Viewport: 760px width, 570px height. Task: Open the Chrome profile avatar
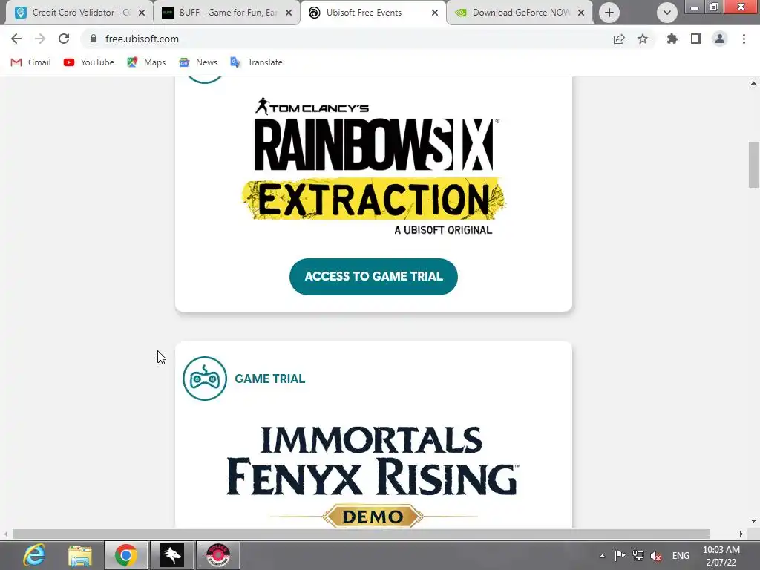pos(720,39)
